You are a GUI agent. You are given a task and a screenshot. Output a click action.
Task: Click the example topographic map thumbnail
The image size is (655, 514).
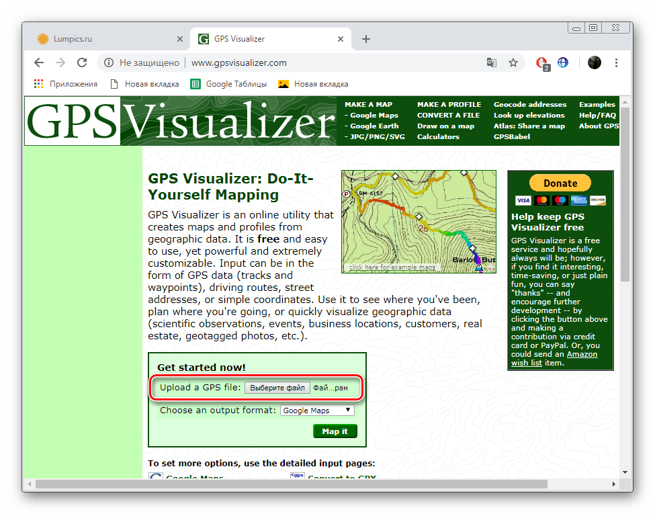click(419, 222)
